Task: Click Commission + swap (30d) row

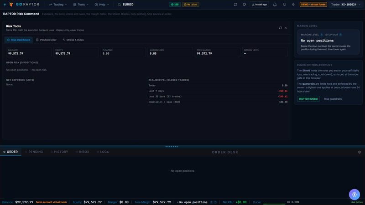Action: pos(218,102)
